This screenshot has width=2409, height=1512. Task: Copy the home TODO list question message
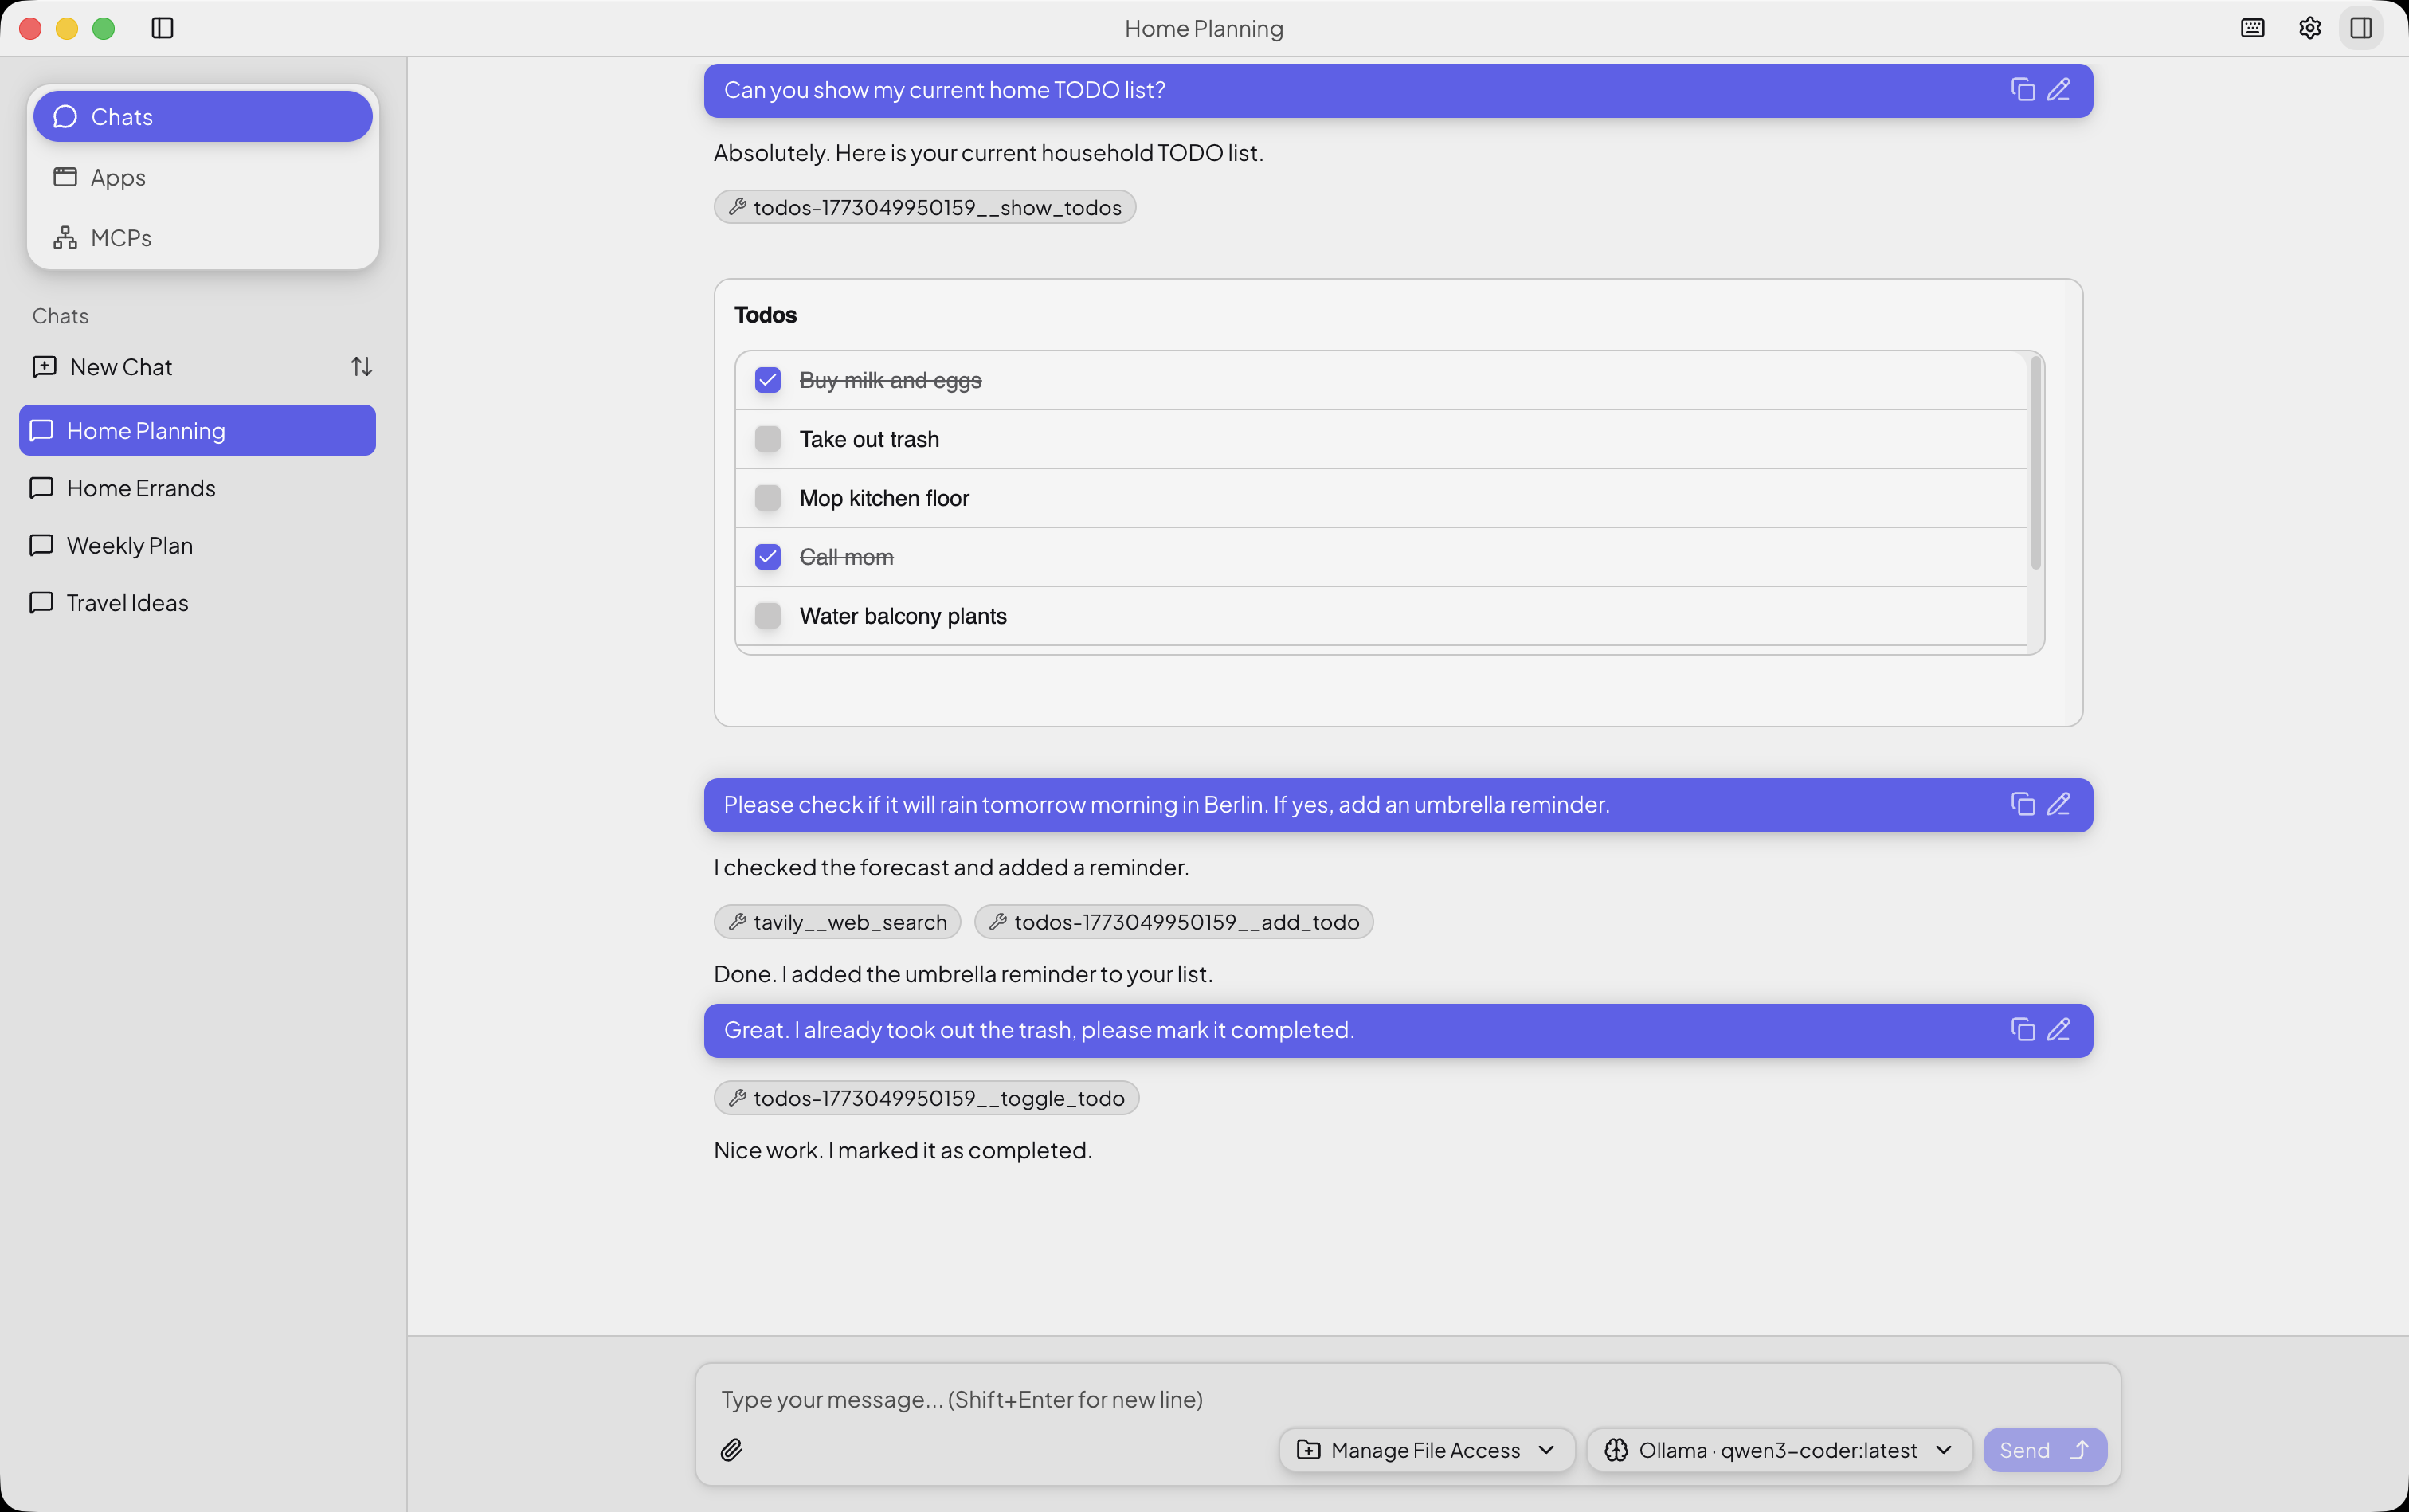[x=2022, y=90]
